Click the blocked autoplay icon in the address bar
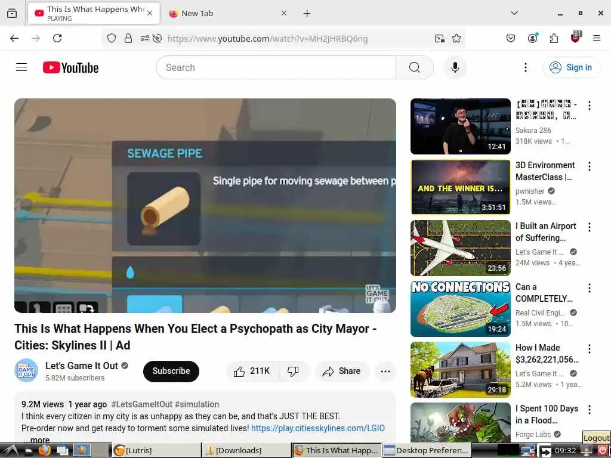 pyautogui.click(x=157, y=39)
